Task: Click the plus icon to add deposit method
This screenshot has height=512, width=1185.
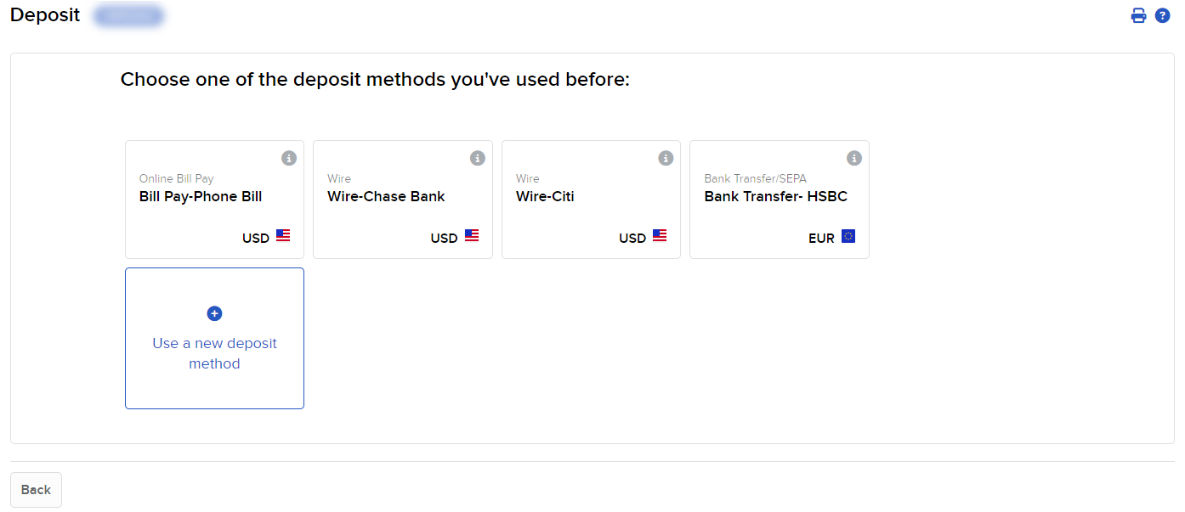Action: pos(214,313)
